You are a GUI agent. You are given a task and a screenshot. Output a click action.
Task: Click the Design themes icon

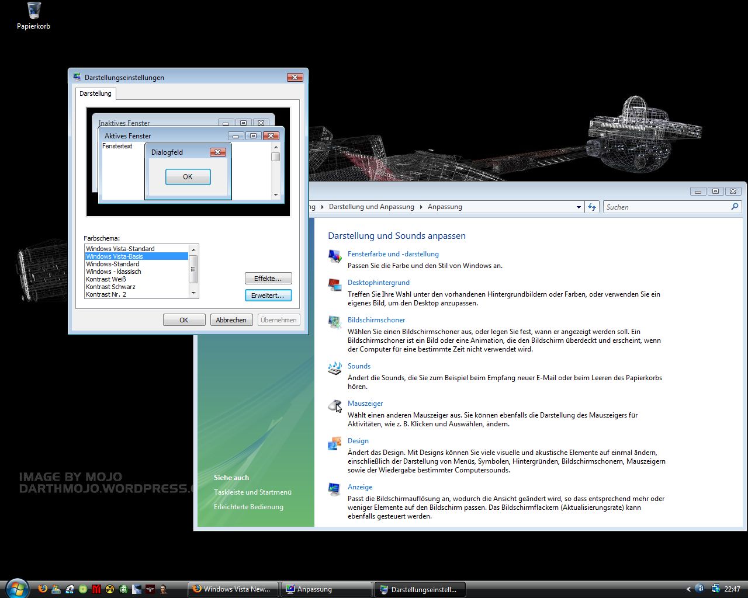[x=334, y=443]
